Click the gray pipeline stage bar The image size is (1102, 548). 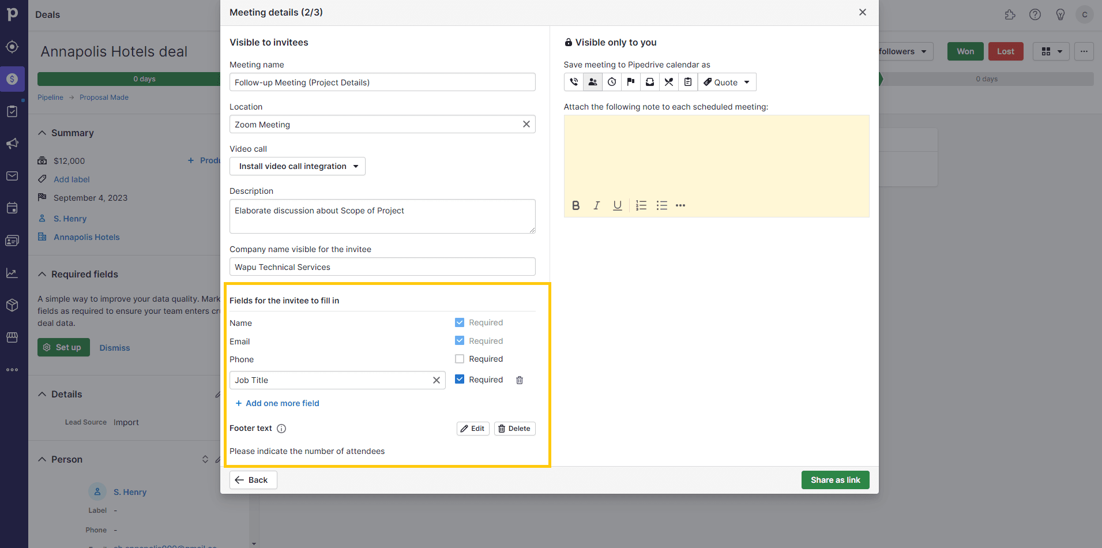point(987,79)
